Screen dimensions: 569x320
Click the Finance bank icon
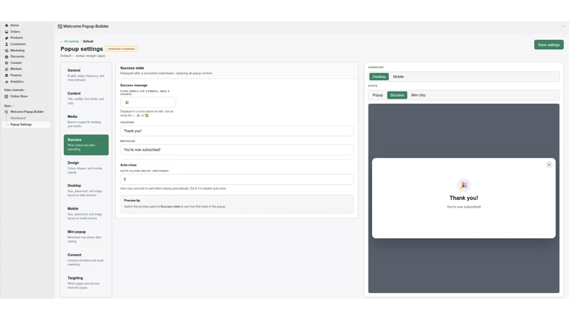pyautogui.click(x=6, y=75)
